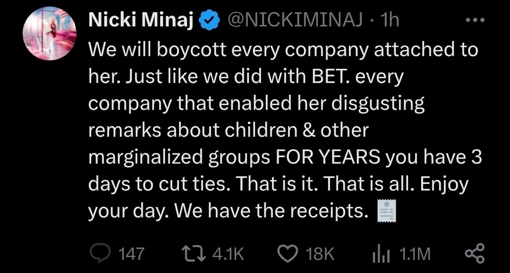
Task: Click the 147 replies count
Action: 131,253
